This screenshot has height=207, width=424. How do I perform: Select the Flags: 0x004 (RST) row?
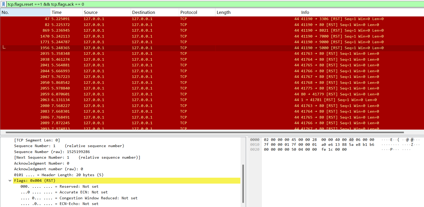127,181
